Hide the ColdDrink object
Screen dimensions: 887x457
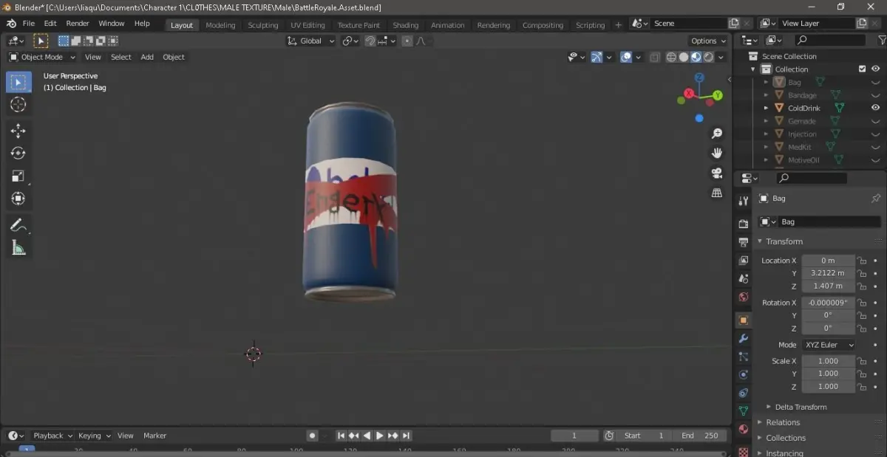tap(875, 108)
